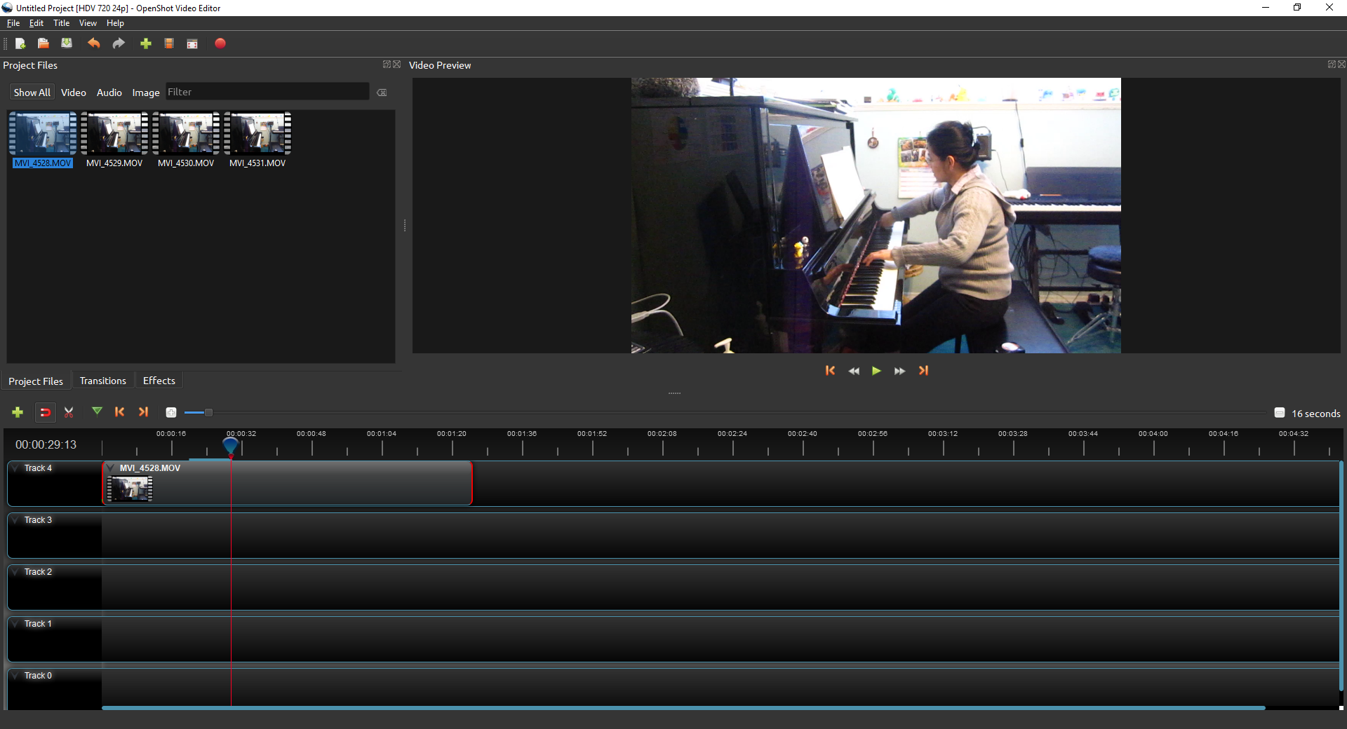Click the timeline zoom slider handle
The height and width of the screenshot is (729, 1347).
(208, 413)
